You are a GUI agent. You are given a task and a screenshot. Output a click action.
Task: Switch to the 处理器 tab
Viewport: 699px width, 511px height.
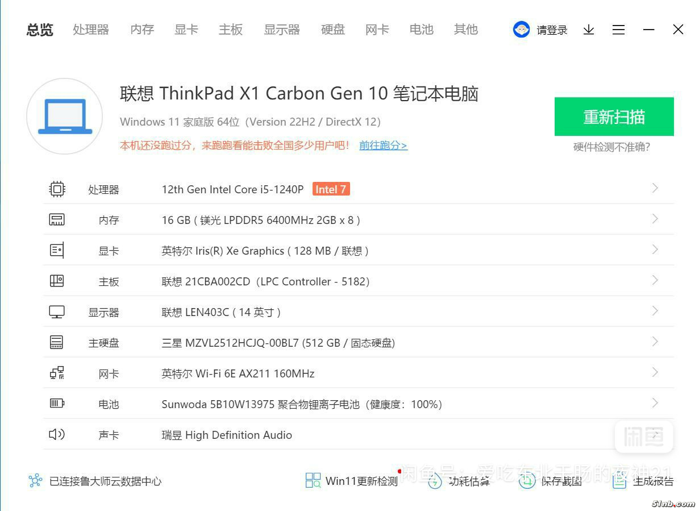(91, 30)
